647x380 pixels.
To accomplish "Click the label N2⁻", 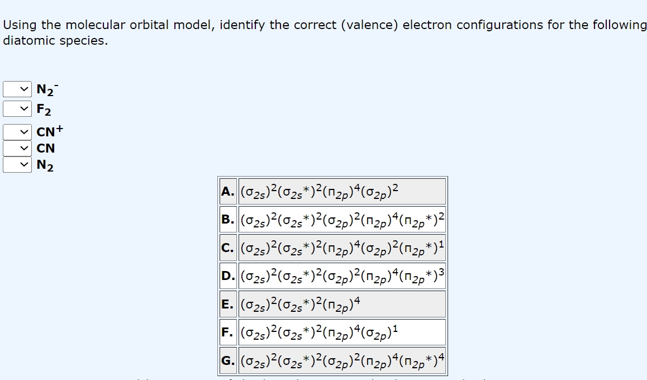I will click(46, 89).
